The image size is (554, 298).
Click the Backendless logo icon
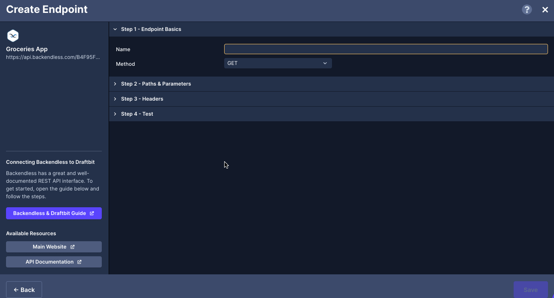[x=13, y=36]
